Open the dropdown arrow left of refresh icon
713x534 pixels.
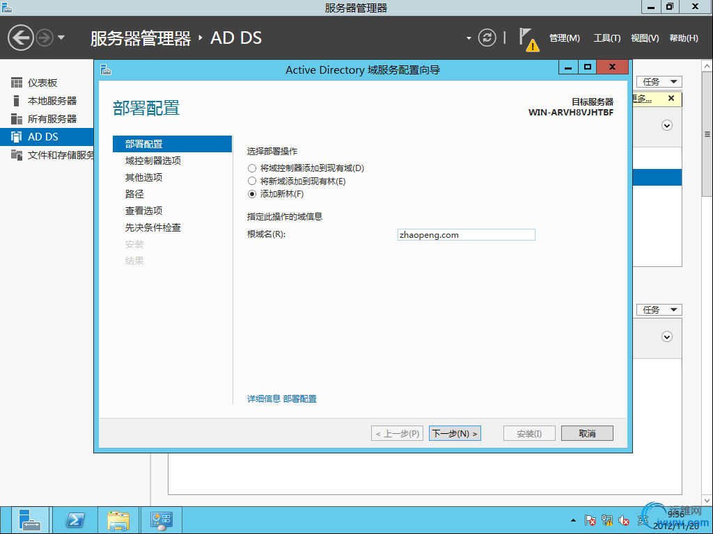coord(469,38)
